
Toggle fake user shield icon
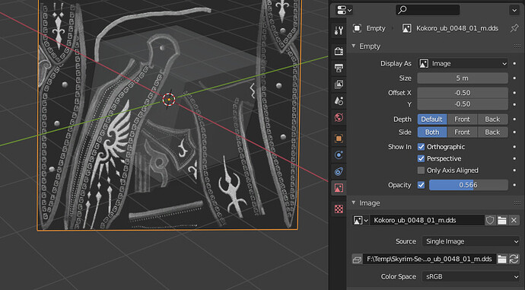[x=490, y=220]
